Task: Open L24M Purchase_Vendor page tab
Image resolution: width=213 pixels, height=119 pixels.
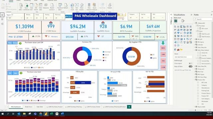Action: tap(93, 107)
